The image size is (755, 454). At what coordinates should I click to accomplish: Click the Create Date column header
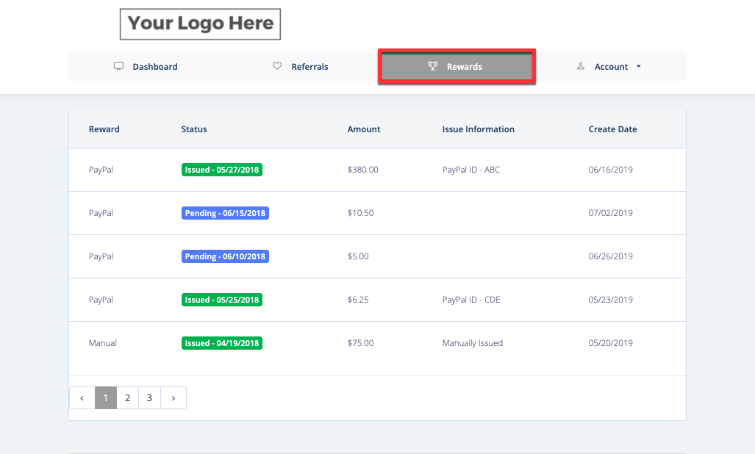(612, 129)
